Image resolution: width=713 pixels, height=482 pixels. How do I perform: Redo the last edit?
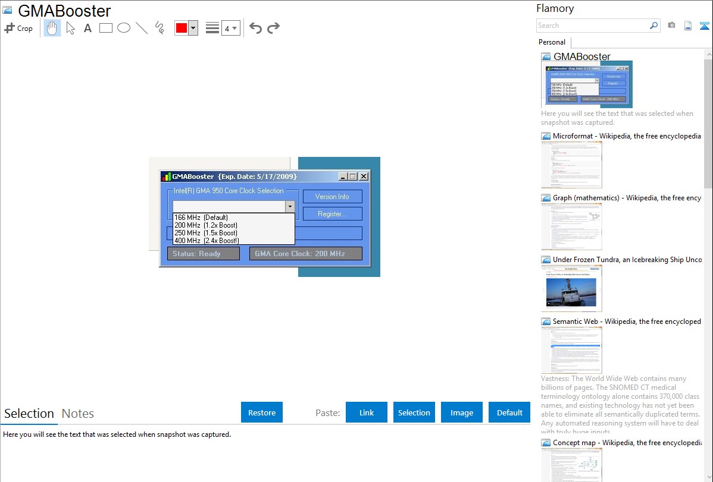[x=273, y=28]
